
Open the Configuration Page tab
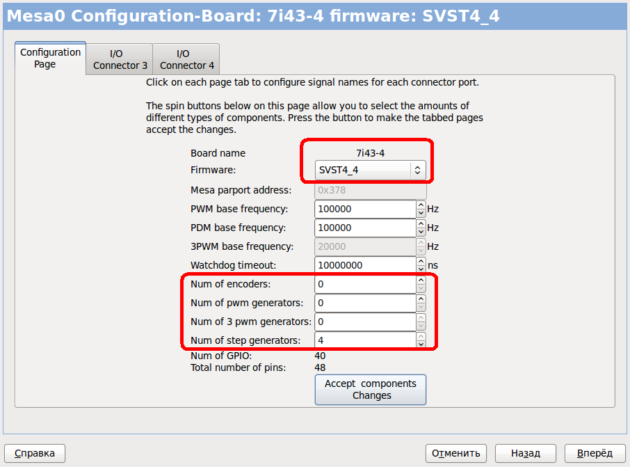tap(50, 58)
